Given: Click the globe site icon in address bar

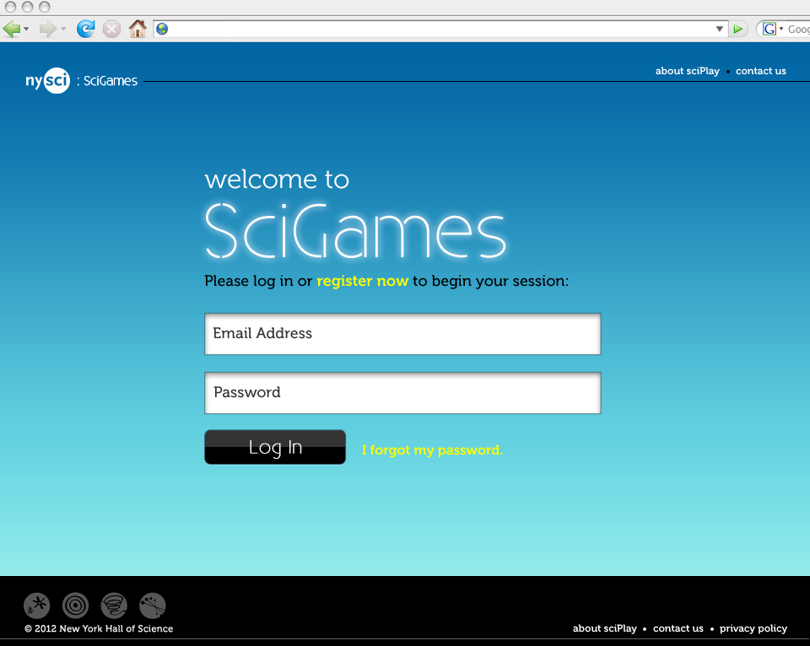Looking at the screenshot, I should pos(162,29).
